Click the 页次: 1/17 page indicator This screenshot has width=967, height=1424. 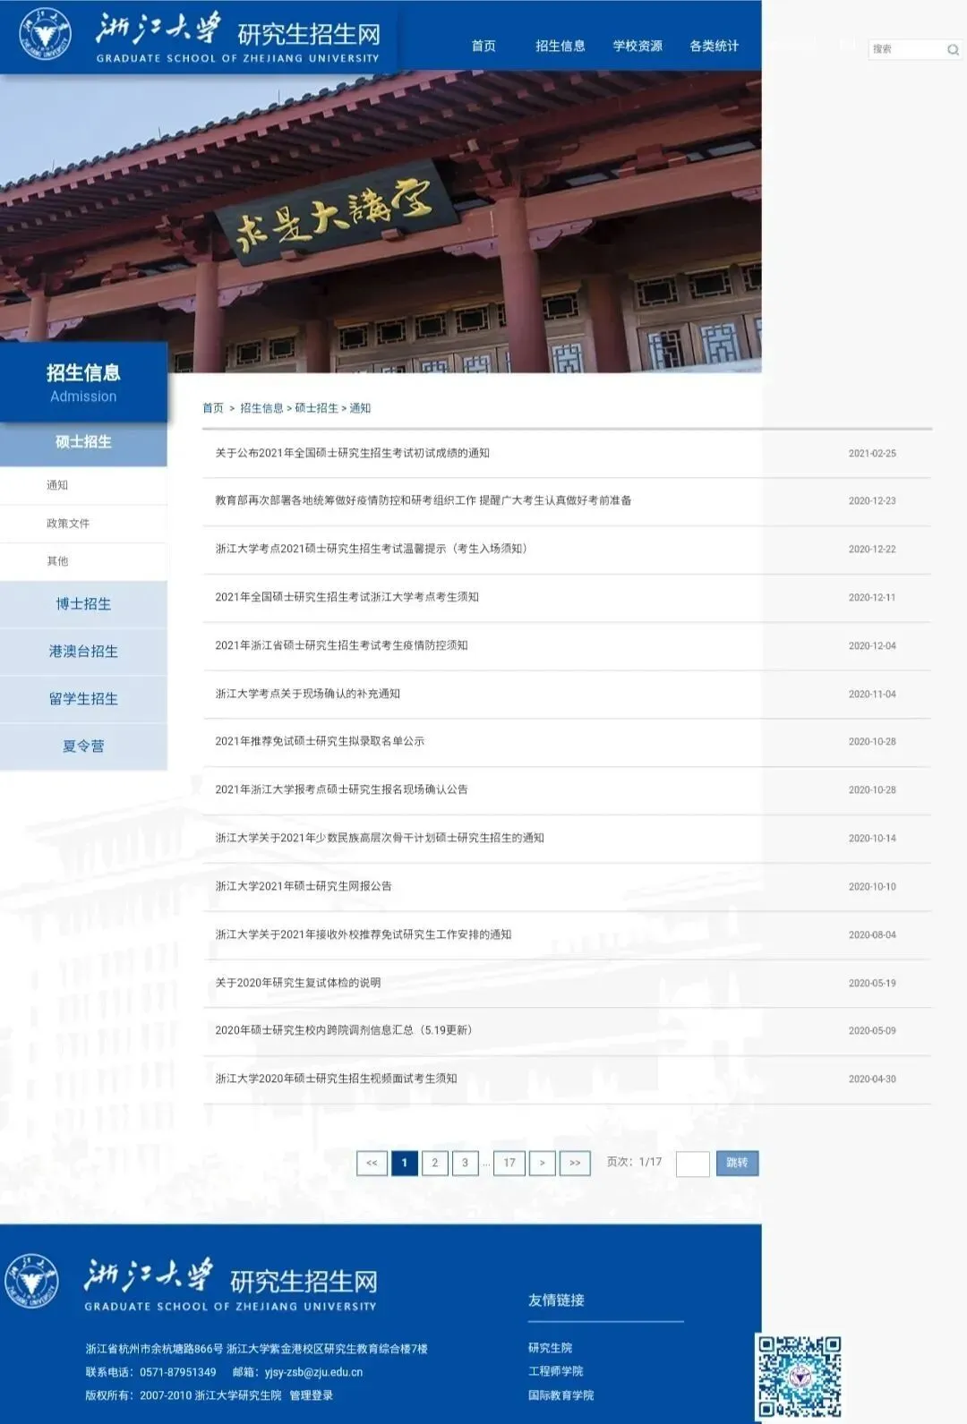pyautogui.click(x=634, y=1162)
